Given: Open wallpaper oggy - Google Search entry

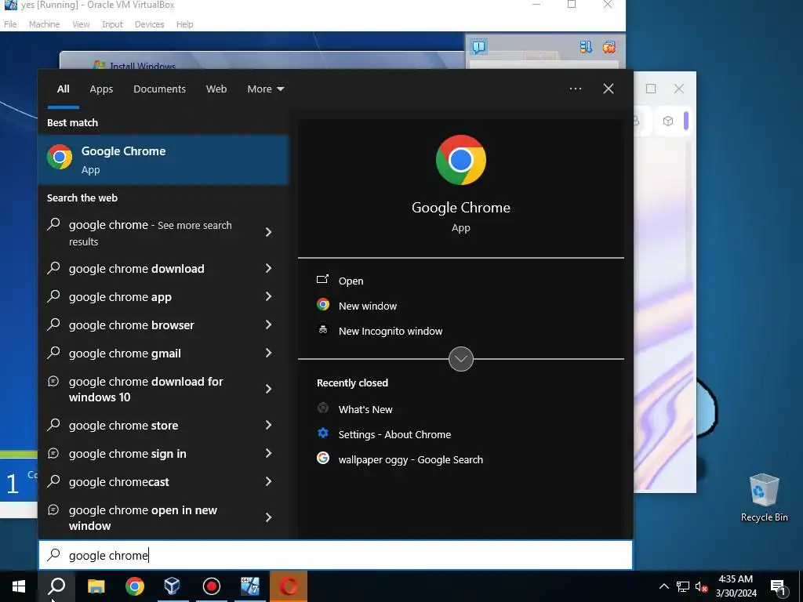Looking at the screenshot, I should (410, 459).
